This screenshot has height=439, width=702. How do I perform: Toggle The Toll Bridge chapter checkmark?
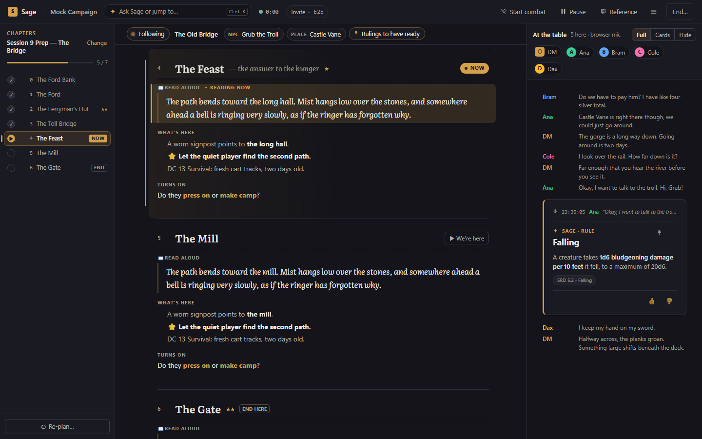11,124
